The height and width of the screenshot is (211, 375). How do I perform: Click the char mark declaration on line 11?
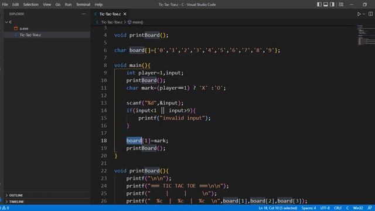coord(176,88)
